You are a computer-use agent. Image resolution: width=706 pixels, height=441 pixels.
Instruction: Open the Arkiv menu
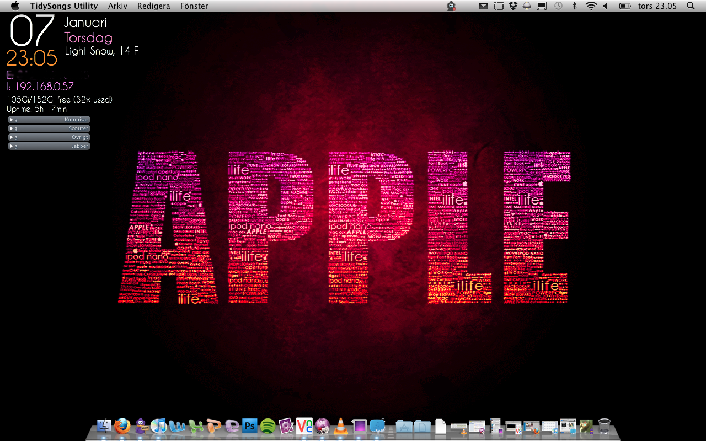click(x=117, y=6)
